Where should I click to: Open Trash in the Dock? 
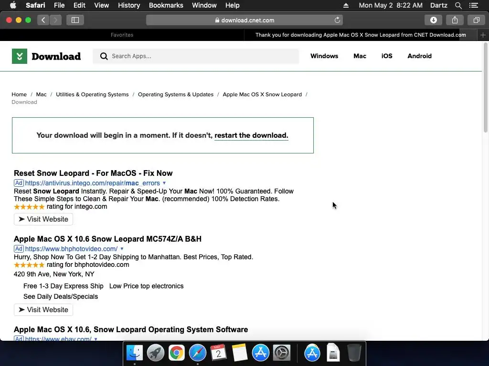tap(354, 353)
